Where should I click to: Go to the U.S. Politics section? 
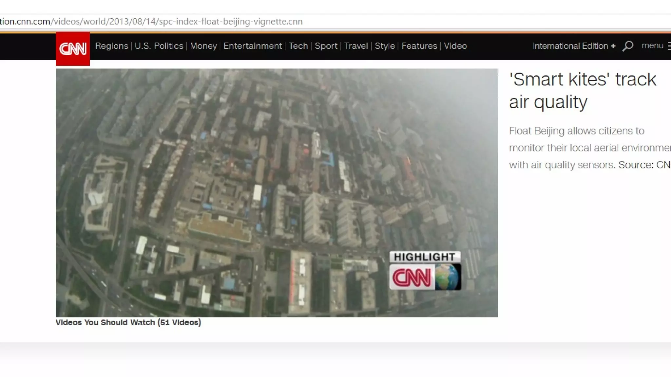point(159,46)
